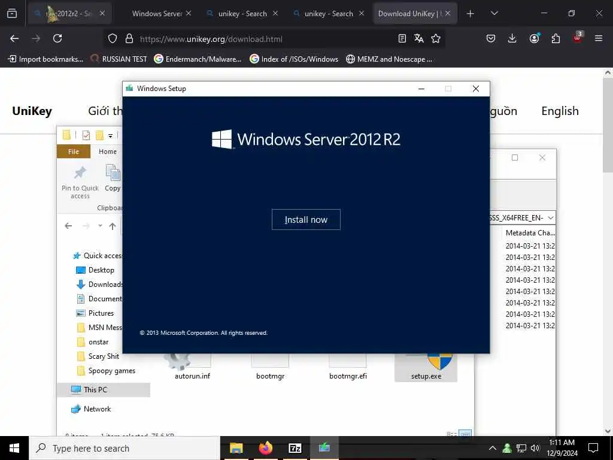Screen dimensions: 613x460
Task: Select the bootmgr file
Action: click(270, 368)
